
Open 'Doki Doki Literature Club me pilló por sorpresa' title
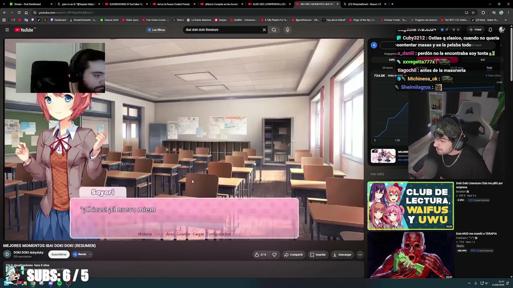point(479,185)
